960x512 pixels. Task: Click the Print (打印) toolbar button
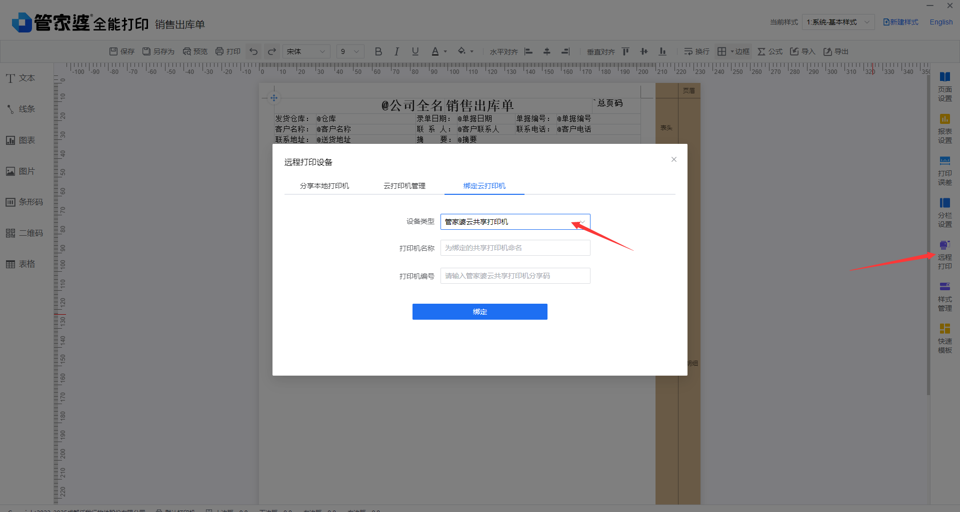pos(228,51)
